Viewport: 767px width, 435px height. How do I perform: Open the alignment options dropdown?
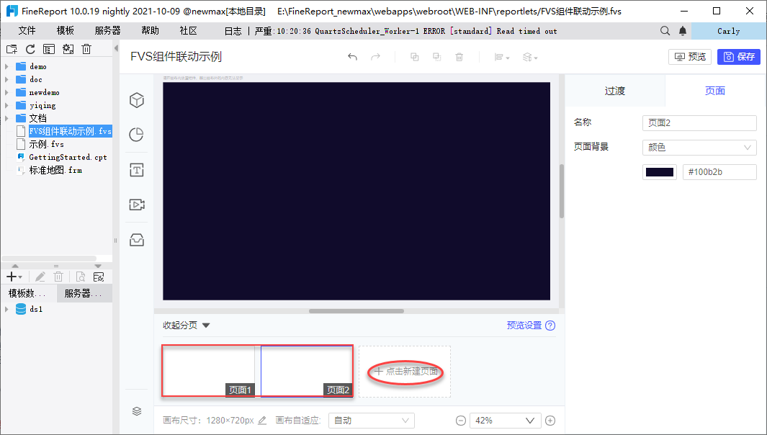(502, 57)
